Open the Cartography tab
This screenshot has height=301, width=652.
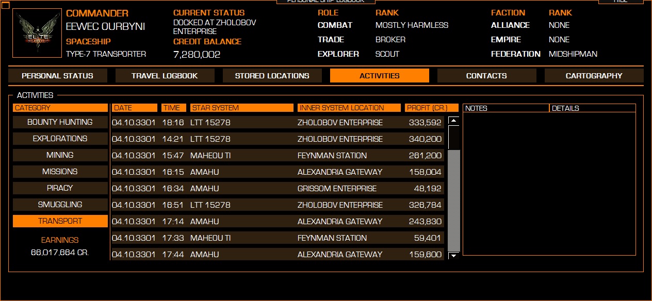point(594,76)
